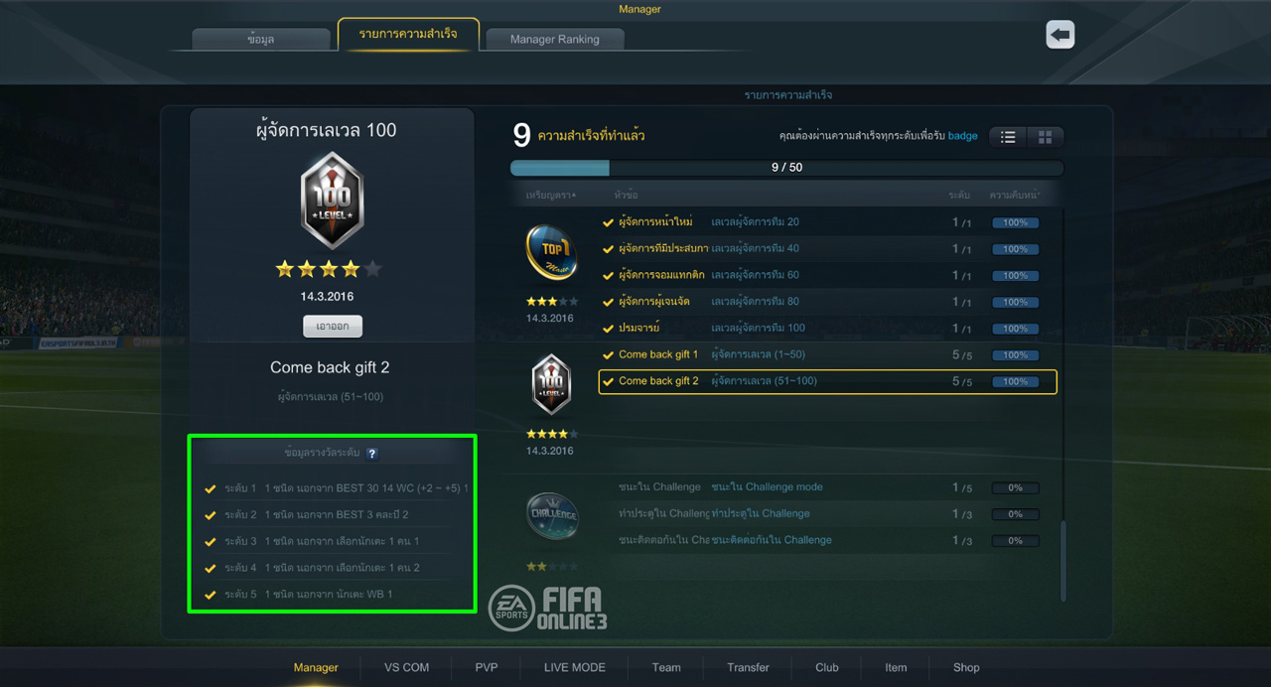This screenshot has width=1271, height=687.
Task: Click the 9 / 50 progress bar
Action: coord(785,168)
